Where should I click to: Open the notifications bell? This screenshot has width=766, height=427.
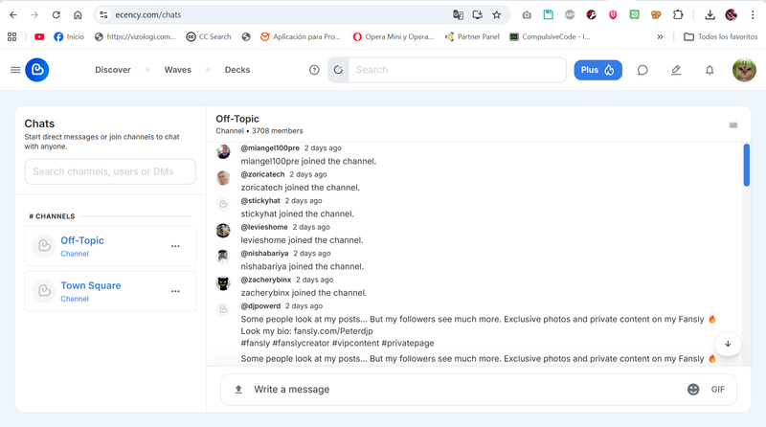click(x=710, y=70)
